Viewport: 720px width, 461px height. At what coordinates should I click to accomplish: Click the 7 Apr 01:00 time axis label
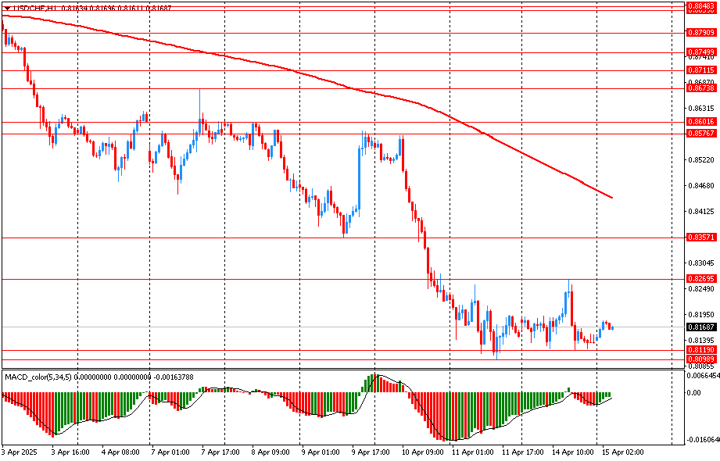tap(171, 452)
